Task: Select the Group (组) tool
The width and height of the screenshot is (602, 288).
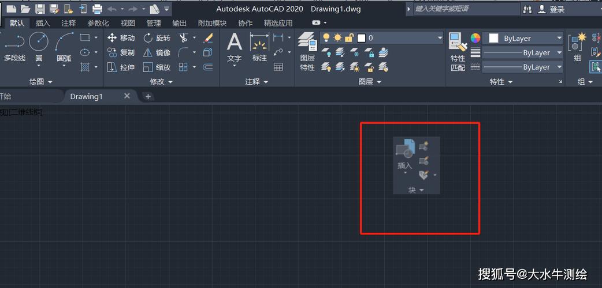Action: coord(577,47)
